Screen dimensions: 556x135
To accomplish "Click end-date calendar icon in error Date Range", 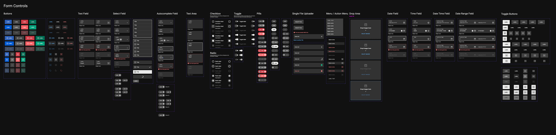I will 493,47.
